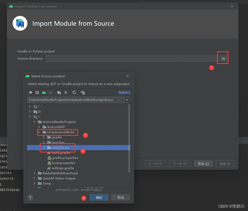Close the Select Source Location dialog
Image resolution: width=248 pixels, height=211 pixels.
128,76
